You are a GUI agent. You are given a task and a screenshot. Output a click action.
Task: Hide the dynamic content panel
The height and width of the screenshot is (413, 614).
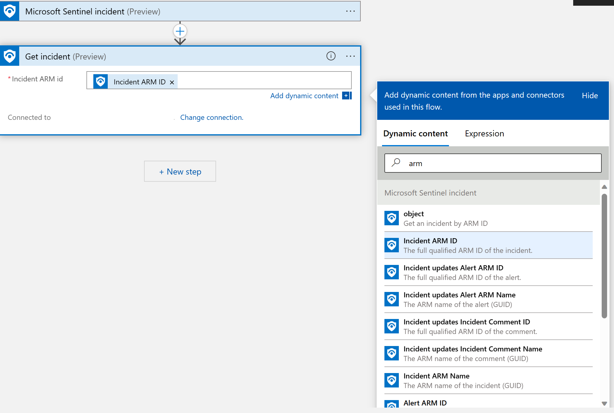(x=590, y=96)
